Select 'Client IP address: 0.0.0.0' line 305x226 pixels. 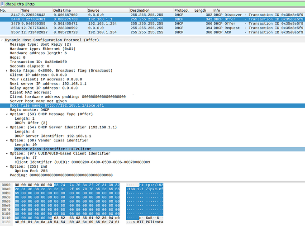pyautogui.click(x=38, y=75)
